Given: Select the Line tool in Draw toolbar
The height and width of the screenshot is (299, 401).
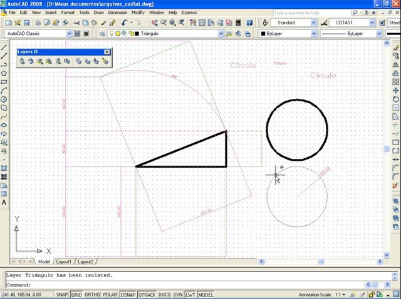Looking at the screenshot, I should click(4, 47).
